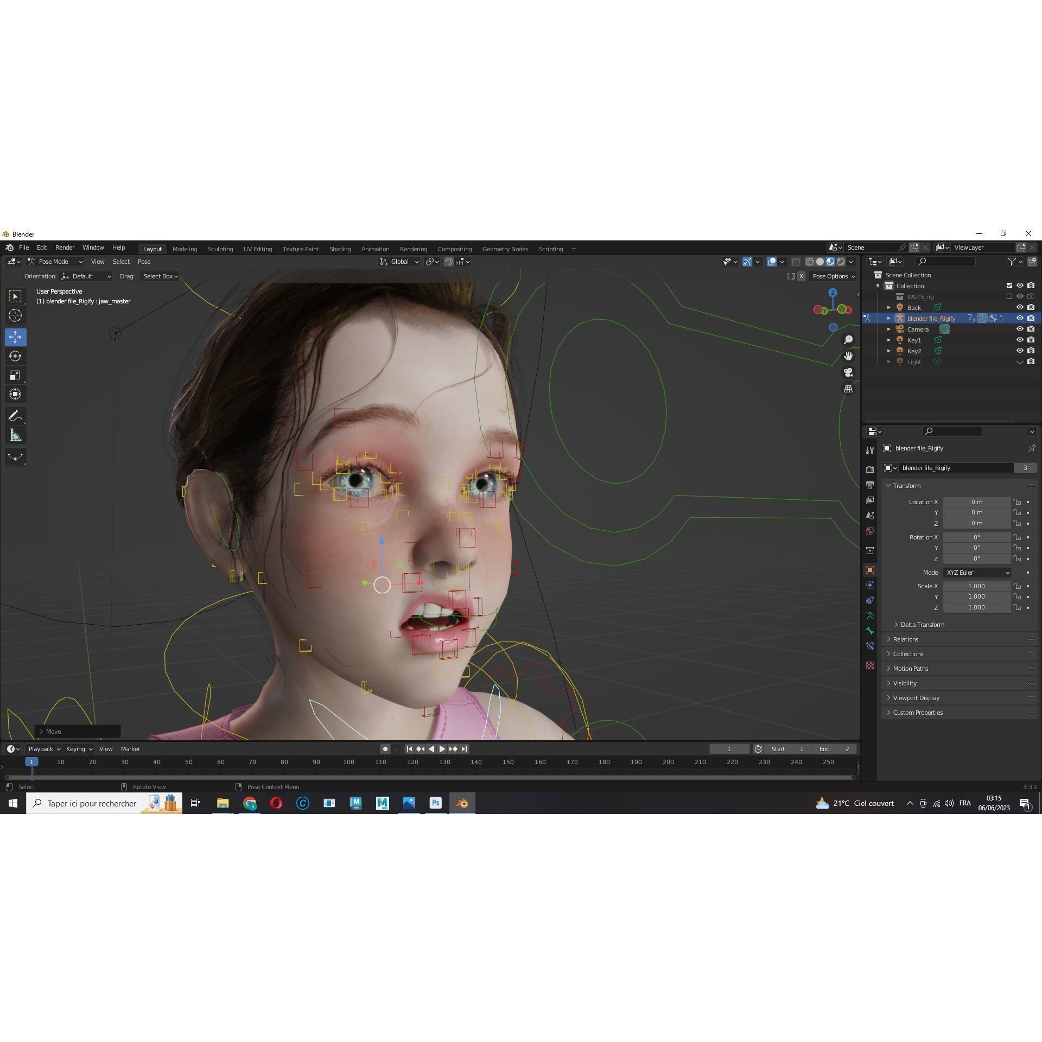Select the Rotate tool in the toolbar
The height and width of the screenshot is (1042, 1042).
coord(15,356)
